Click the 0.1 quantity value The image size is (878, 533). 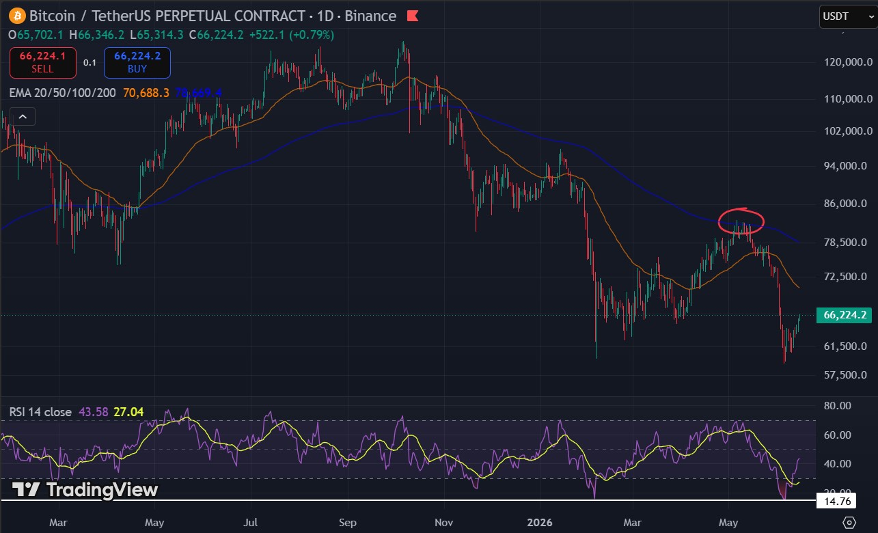pyautogui.click(x=90, y=62)
